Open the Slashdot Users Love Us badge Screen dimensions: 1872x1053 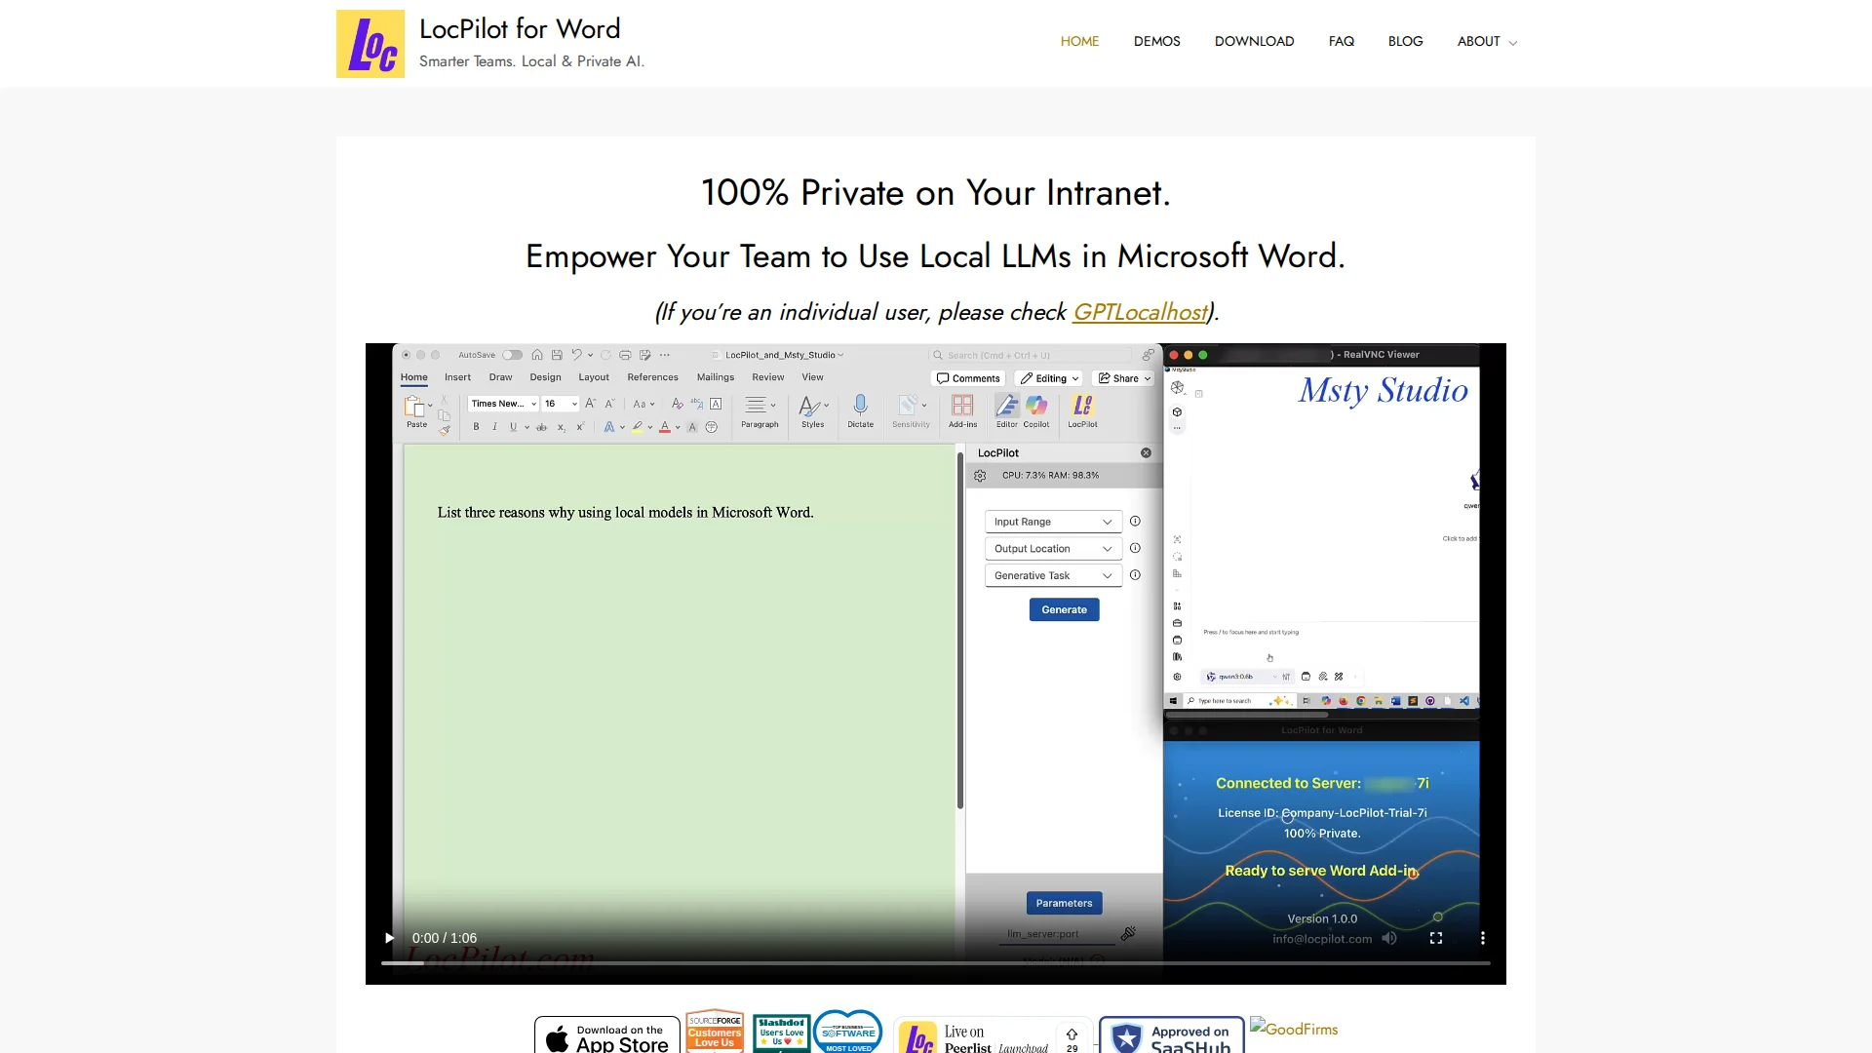pos(781,1033)
